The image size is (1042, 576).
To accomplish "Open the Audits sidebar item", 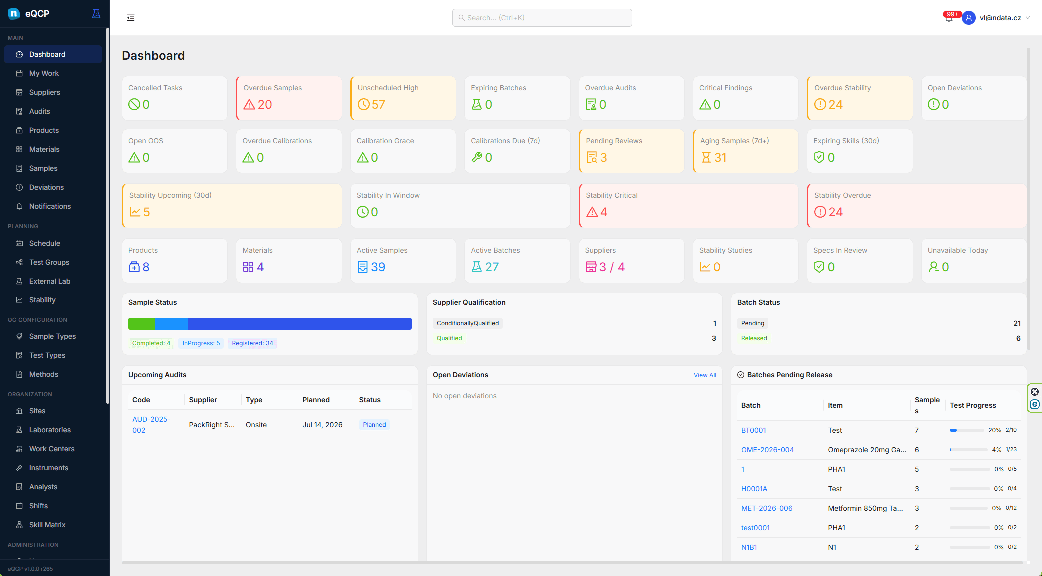I will pyautogui.click(x=53, y=111).
